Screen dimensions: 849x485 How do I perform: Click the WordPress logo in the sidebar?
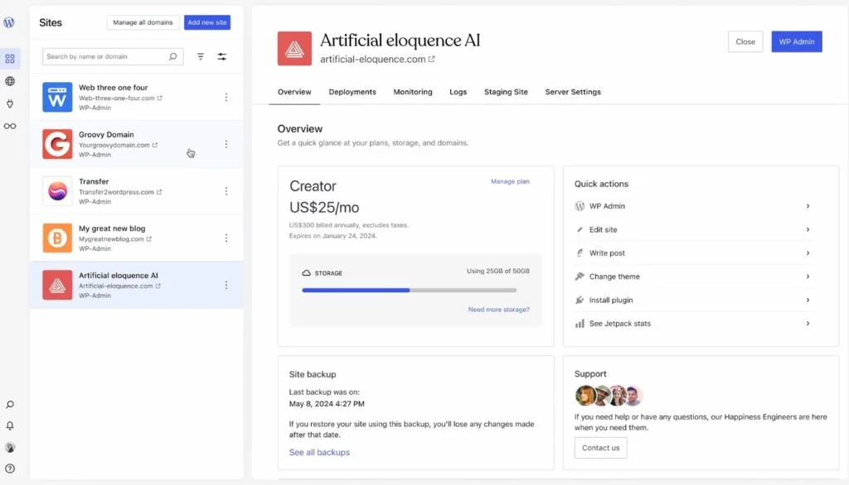(9, 23)
